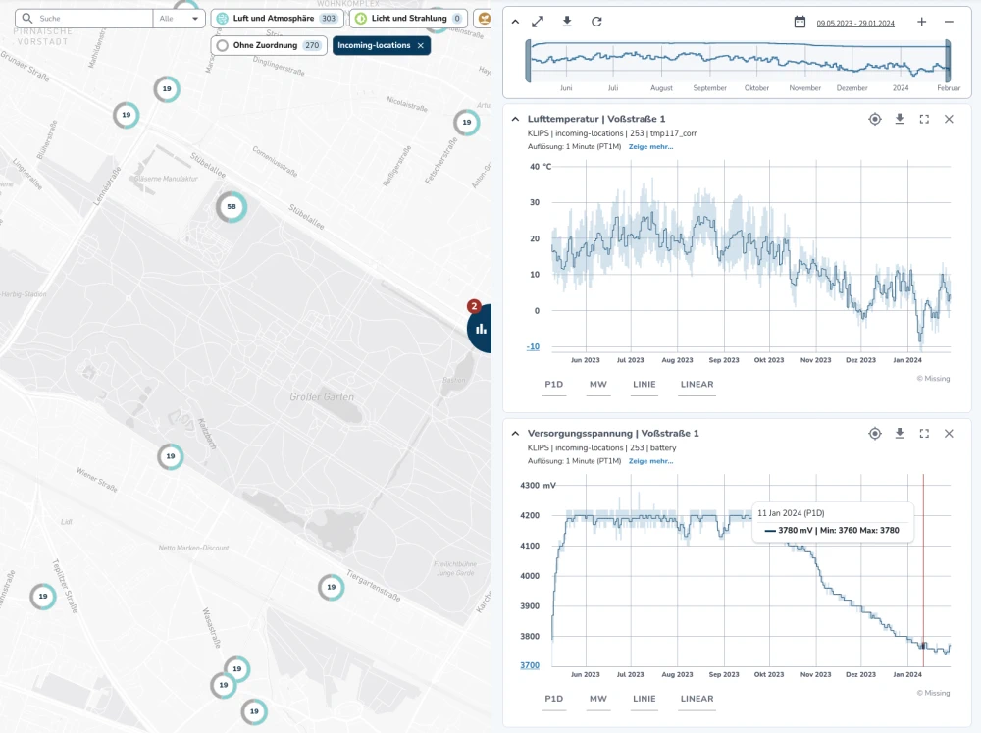
Task: Show more details for Lufttemperatur
Action: pyautogui.click(x=650, y=147)
